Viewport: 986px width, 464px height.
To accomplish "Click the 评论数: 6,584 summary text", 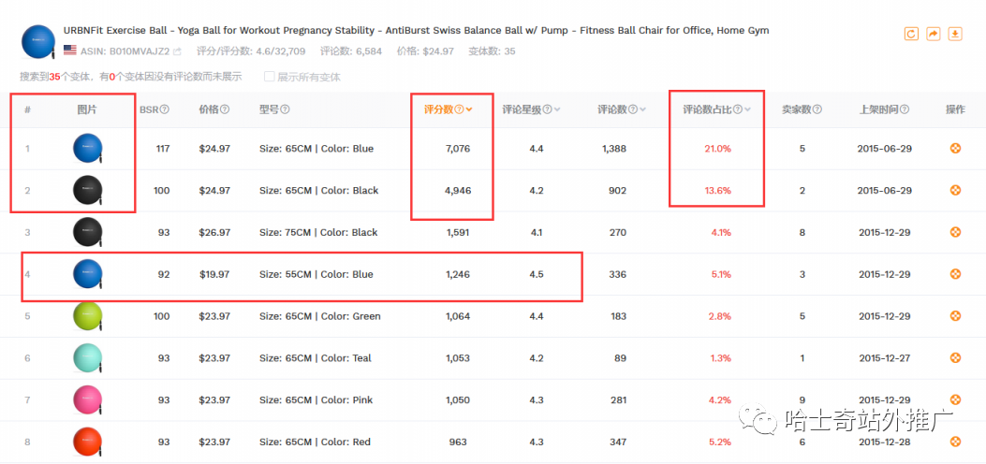I will [x=351, y=51].
